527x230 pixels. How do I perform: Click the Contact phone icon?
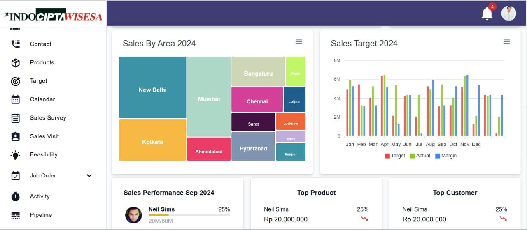point(16,44)
